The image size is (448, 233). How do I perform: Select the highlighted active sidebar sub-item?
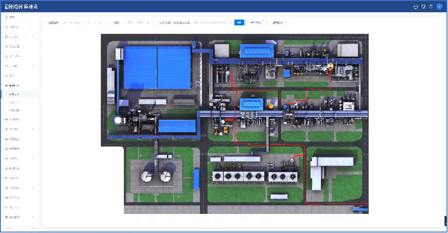(x=15, y=94)
